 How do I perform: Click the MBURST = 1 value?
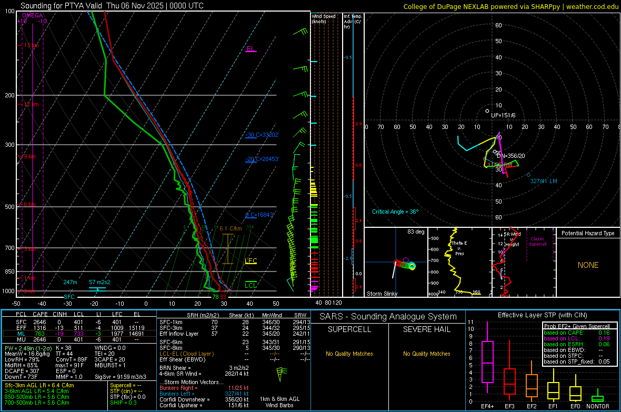(110, 365)
